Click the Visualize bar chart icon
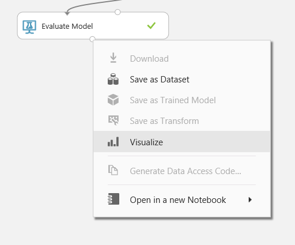Image resolution: width=295 pixels, height=245 pixels. [x=114, y=142]
